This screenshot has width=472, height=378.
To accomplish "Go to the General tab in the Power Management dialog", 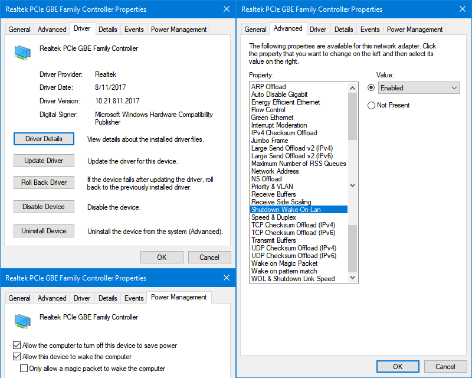I will coord(19,298).
